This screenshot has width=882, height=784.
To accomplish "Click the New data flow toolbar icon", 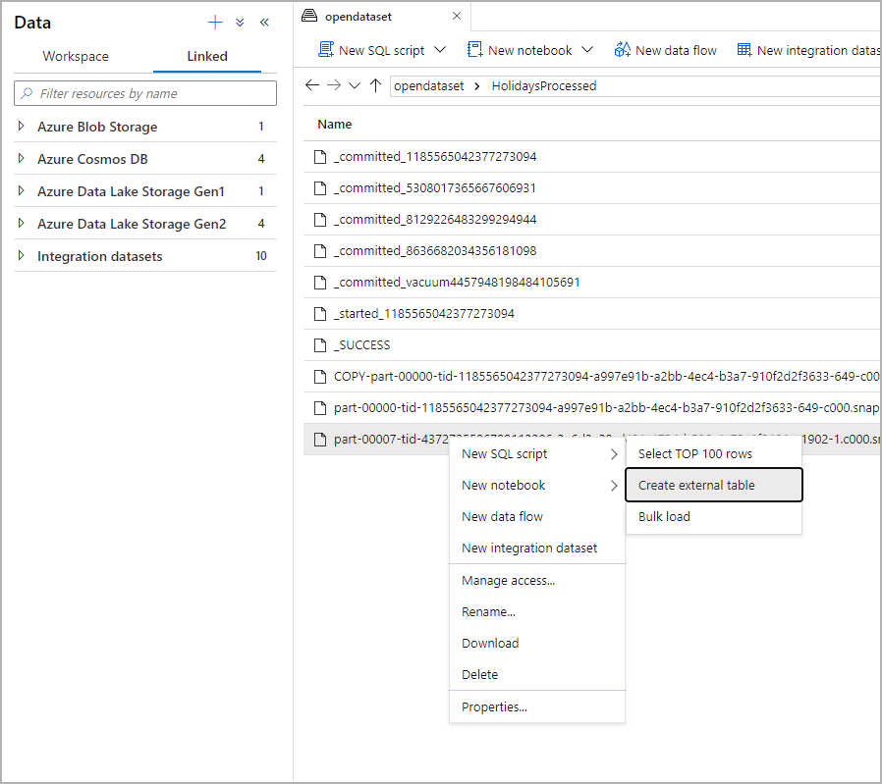I will pyautogui.click(x=622, y=50).
